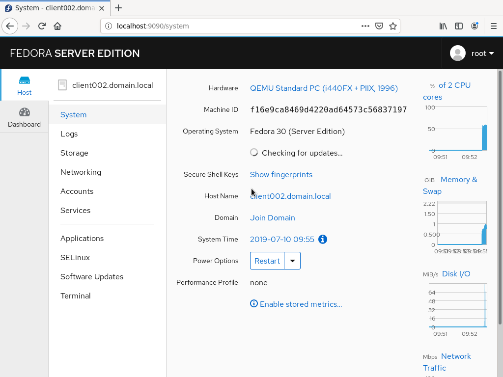
Task: Click Join Domain link
Action: click(x=272, y=217)
